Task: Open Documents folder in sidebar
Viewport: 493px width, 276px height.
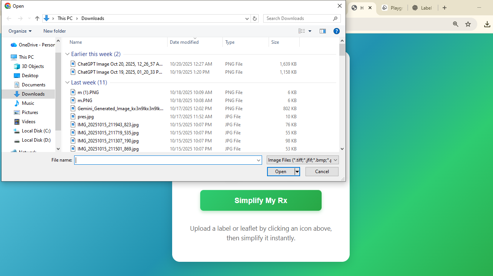Action: click(30, 85)
